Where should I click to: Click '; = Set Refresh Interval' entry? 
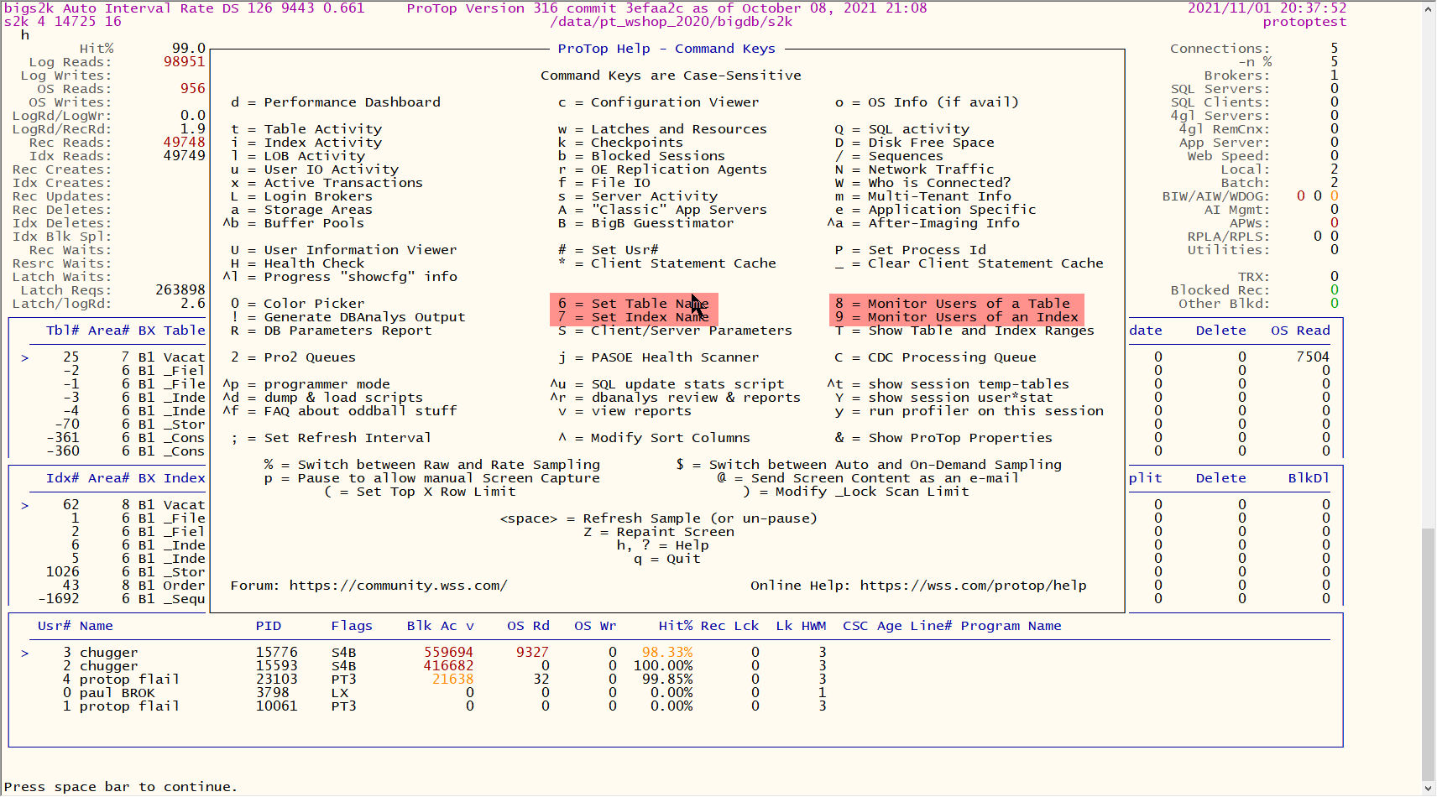tap(332, 438)
